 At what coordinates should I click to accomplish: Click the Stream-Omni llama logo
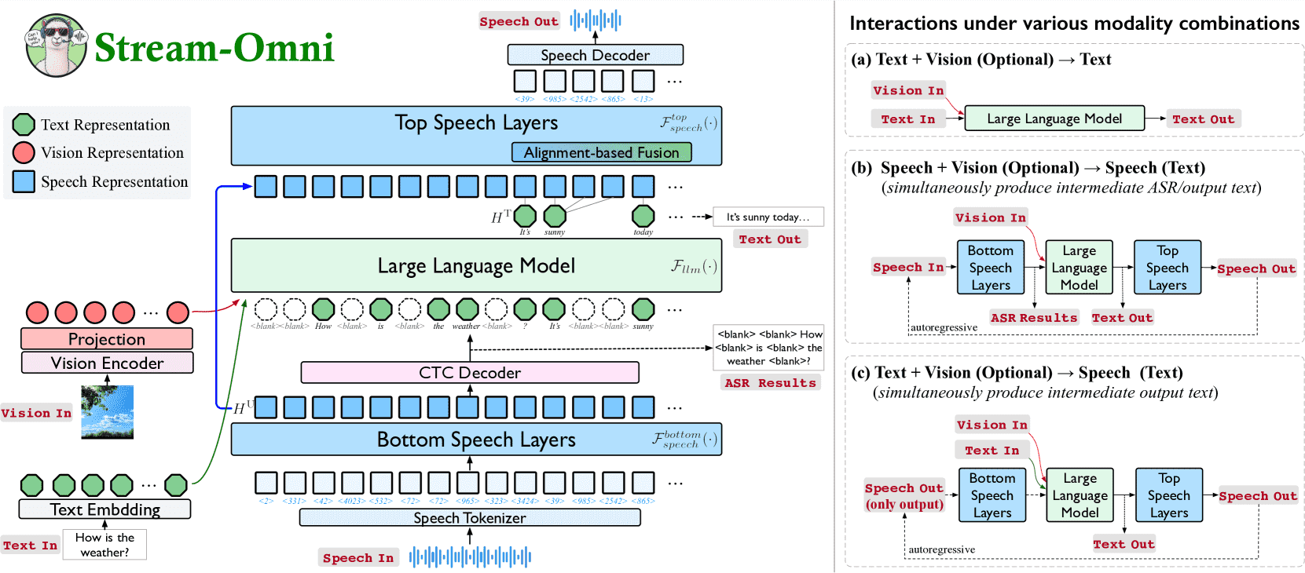(x=57, y=45)
